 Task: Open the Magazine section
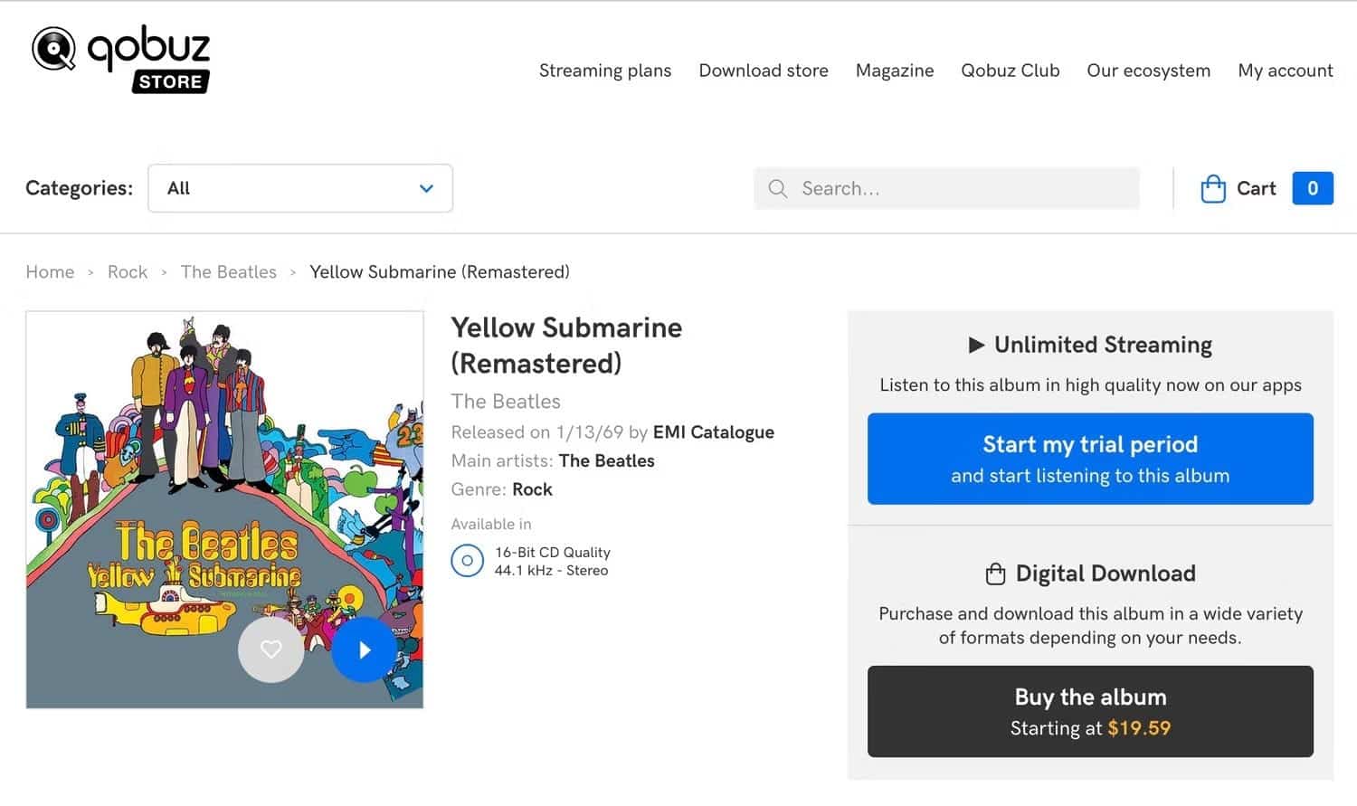[894, 71]
